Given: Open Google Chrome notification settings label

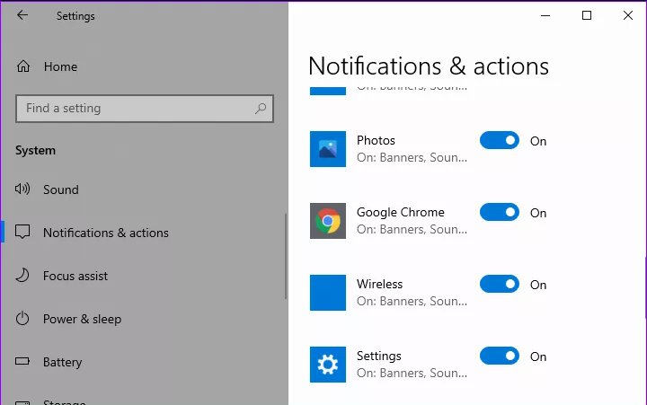Looking at the screenshot, I should 400,212.
